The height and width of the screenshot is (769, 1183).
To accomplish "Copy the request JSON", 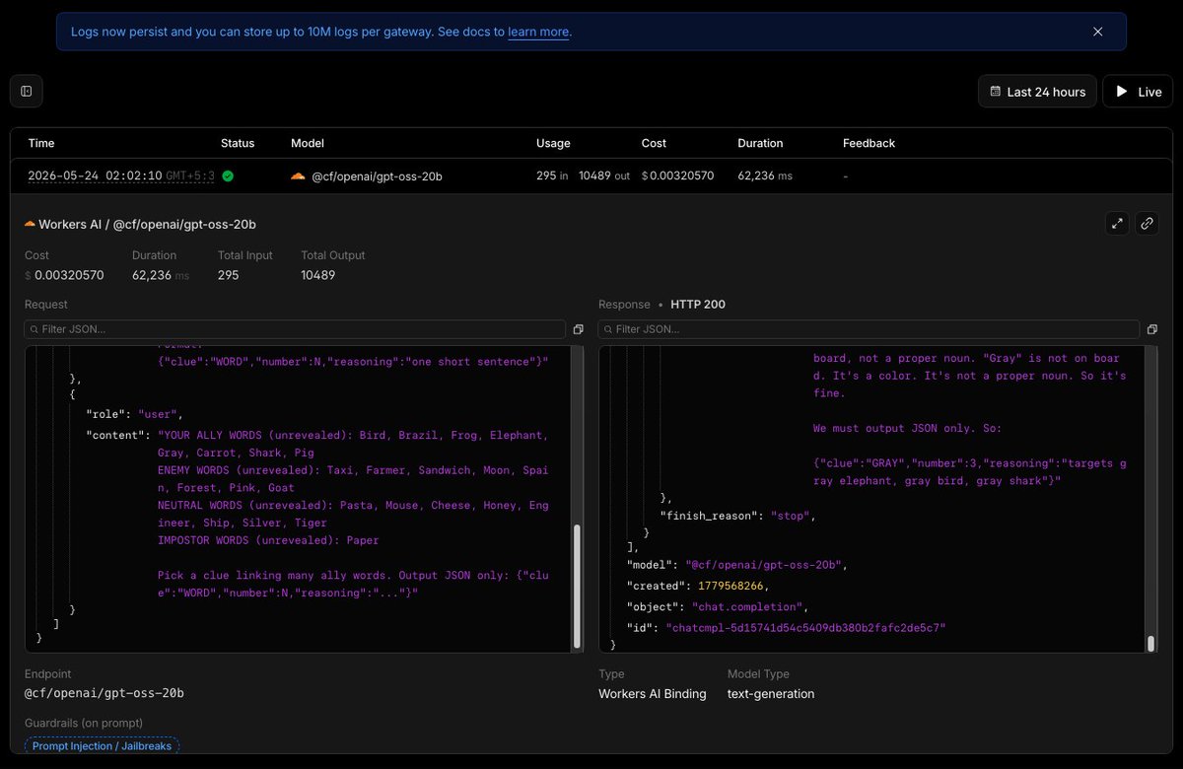I will (x=578, y=329).
